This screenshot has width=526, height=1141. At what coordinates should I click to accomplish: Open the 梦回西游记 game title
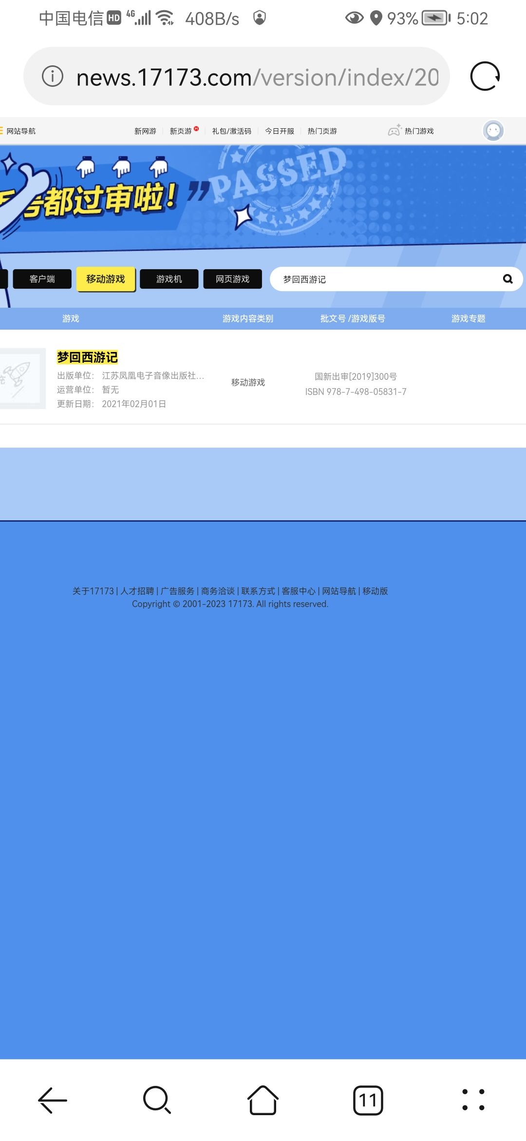click(x=87, y=357)
